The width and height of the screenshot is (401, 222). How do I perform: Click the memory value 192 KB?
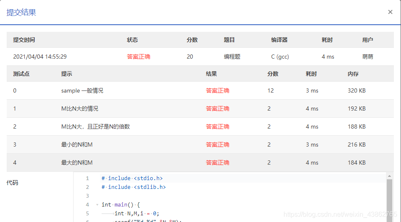(x=357, y=108)
